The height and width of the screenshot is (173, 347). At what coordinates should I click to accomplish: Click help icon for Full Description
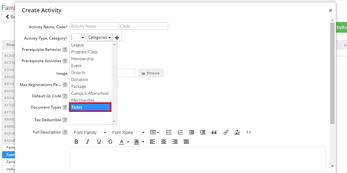pyautogui.click(x=65, y=132)
